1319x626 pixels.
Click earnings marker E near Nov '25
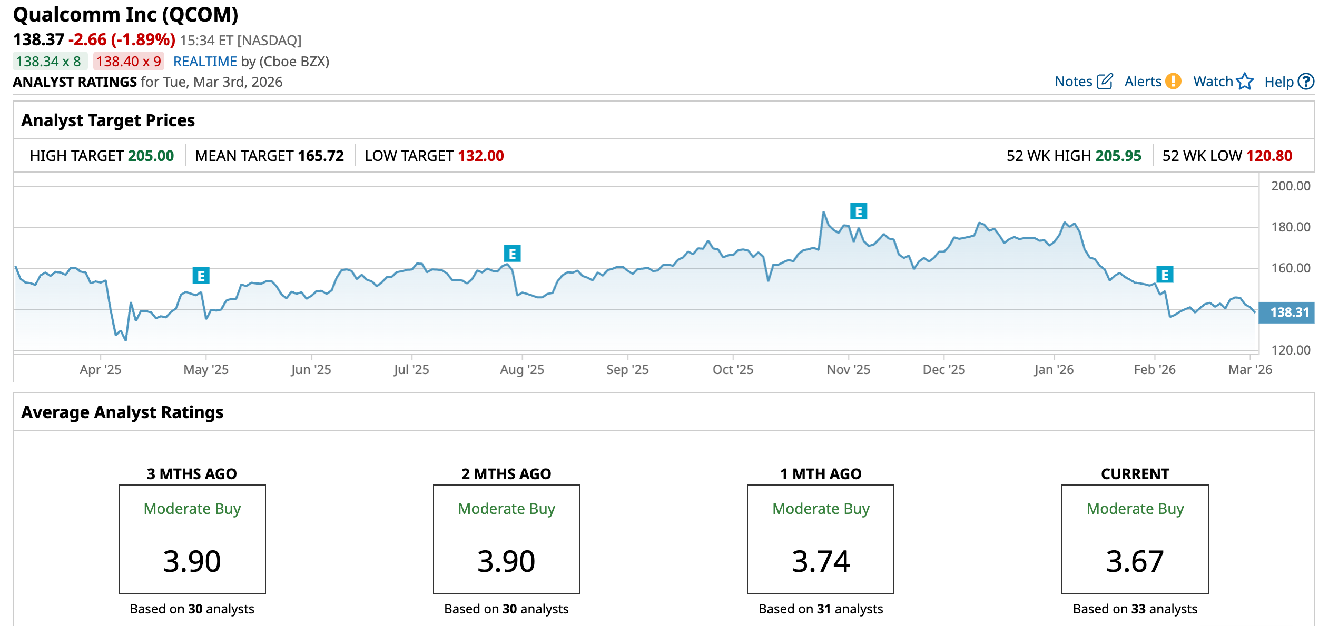tap(858, 211)
